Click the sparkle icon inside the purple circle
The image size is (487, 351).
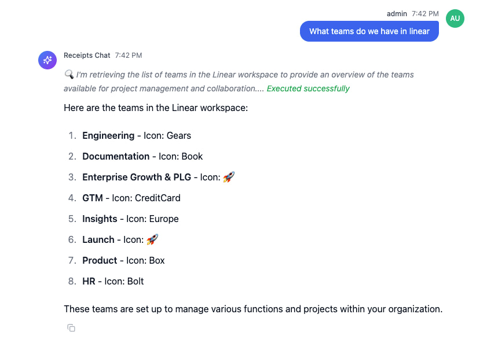(x=47, y=60)
